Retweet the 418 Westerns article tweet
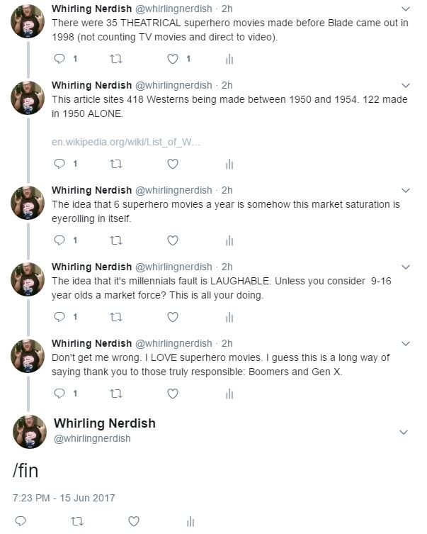 (116, 164)
